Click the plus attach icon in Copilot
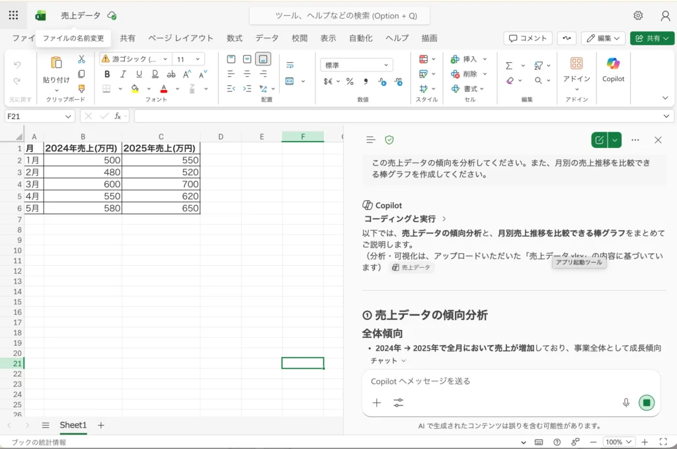Screen dimensions: 677x449 coord(376,403)
